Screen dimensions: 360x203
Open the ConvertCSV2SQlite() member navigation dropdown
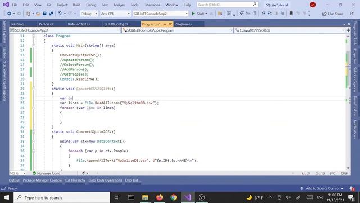[290, 30]
